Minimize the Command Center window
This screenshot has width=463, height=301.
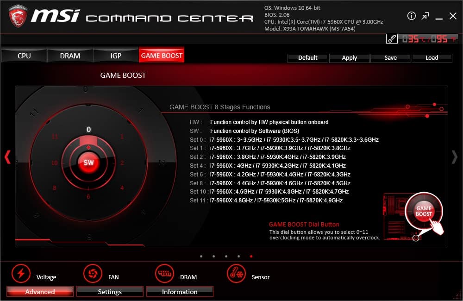[x=439, y=19]
